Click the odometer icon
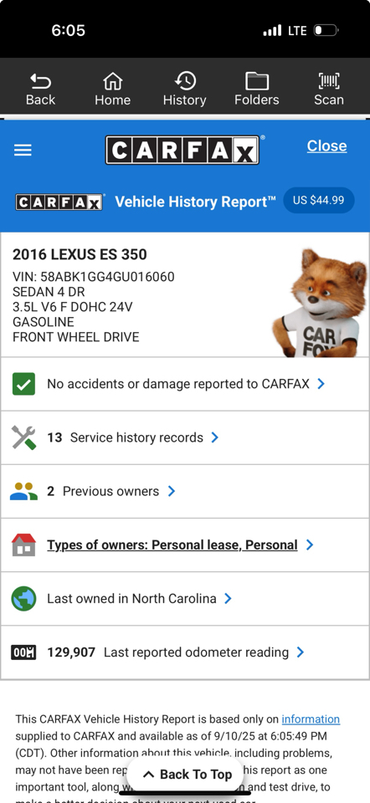The height and width of the screenshot is (803, 370). [23, 652]
